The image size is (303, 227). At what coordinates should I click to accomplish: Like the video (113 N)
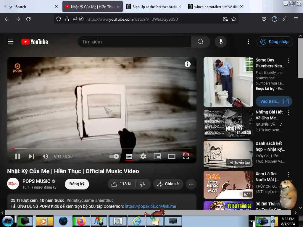point(121,184)
